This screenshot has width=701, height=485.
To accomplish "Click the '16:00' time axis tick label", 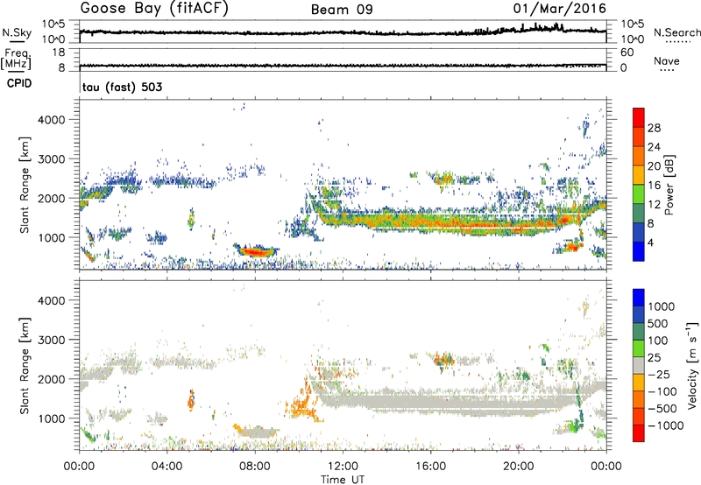I will (x=430, y=467).
